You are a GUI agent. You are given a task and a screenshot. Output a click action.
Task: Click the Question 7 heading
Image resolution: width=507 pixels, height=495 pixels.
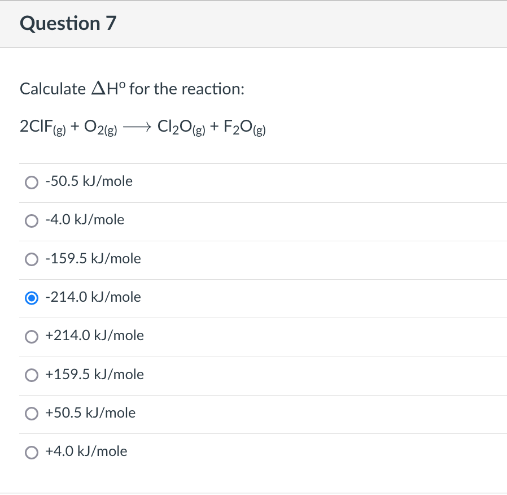(68, 24)
